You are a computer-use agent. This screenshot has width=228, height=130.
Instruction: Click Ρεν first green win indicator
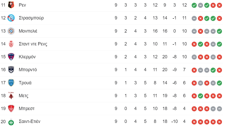(194, 5)
